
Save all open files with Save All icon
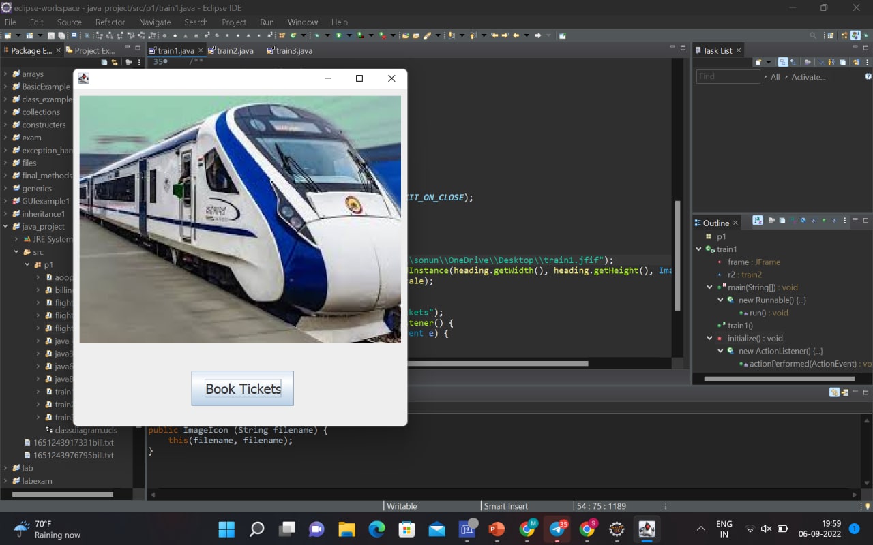coord(63,35)
